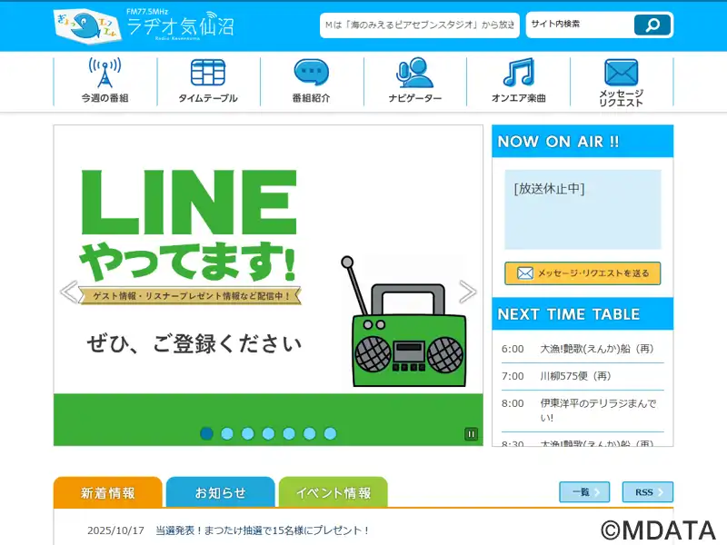
Task: Click the 2025/10/17 date text
Action: tap(115, 530)
